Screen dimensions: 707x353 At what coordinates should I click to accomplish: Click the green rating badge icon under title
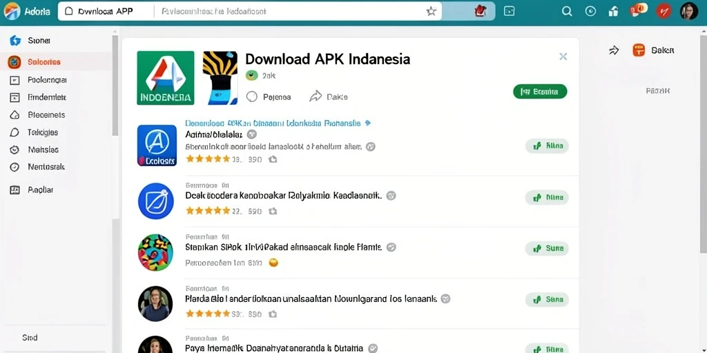coord(251,76)
